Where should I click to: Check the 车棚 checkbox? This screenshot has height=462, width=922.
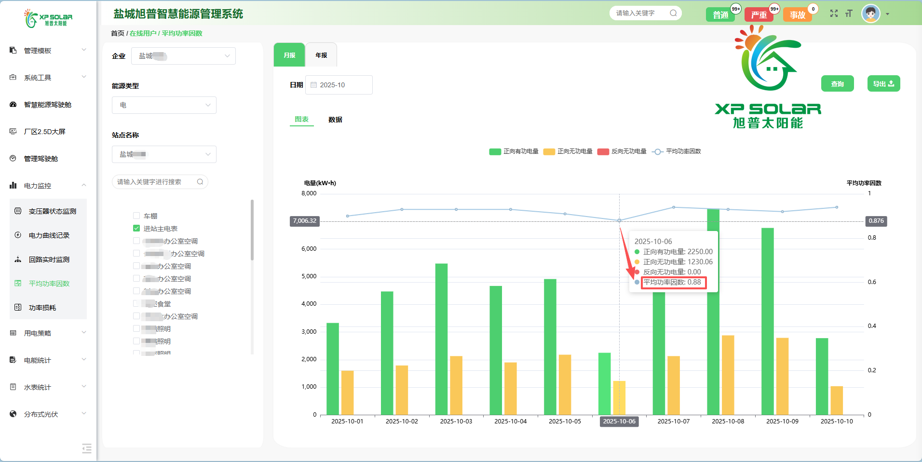pos(136,216)
